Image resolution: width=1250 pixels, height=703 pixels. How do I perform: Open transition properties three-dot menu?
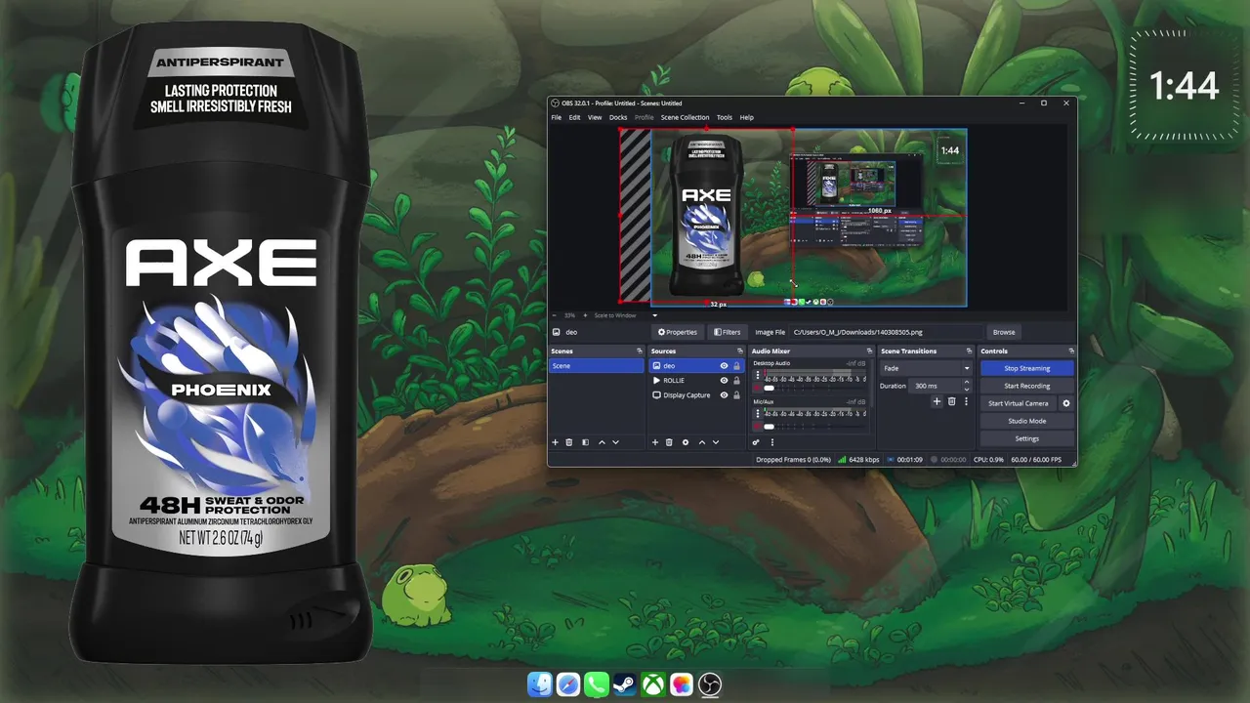click(967, 401)
